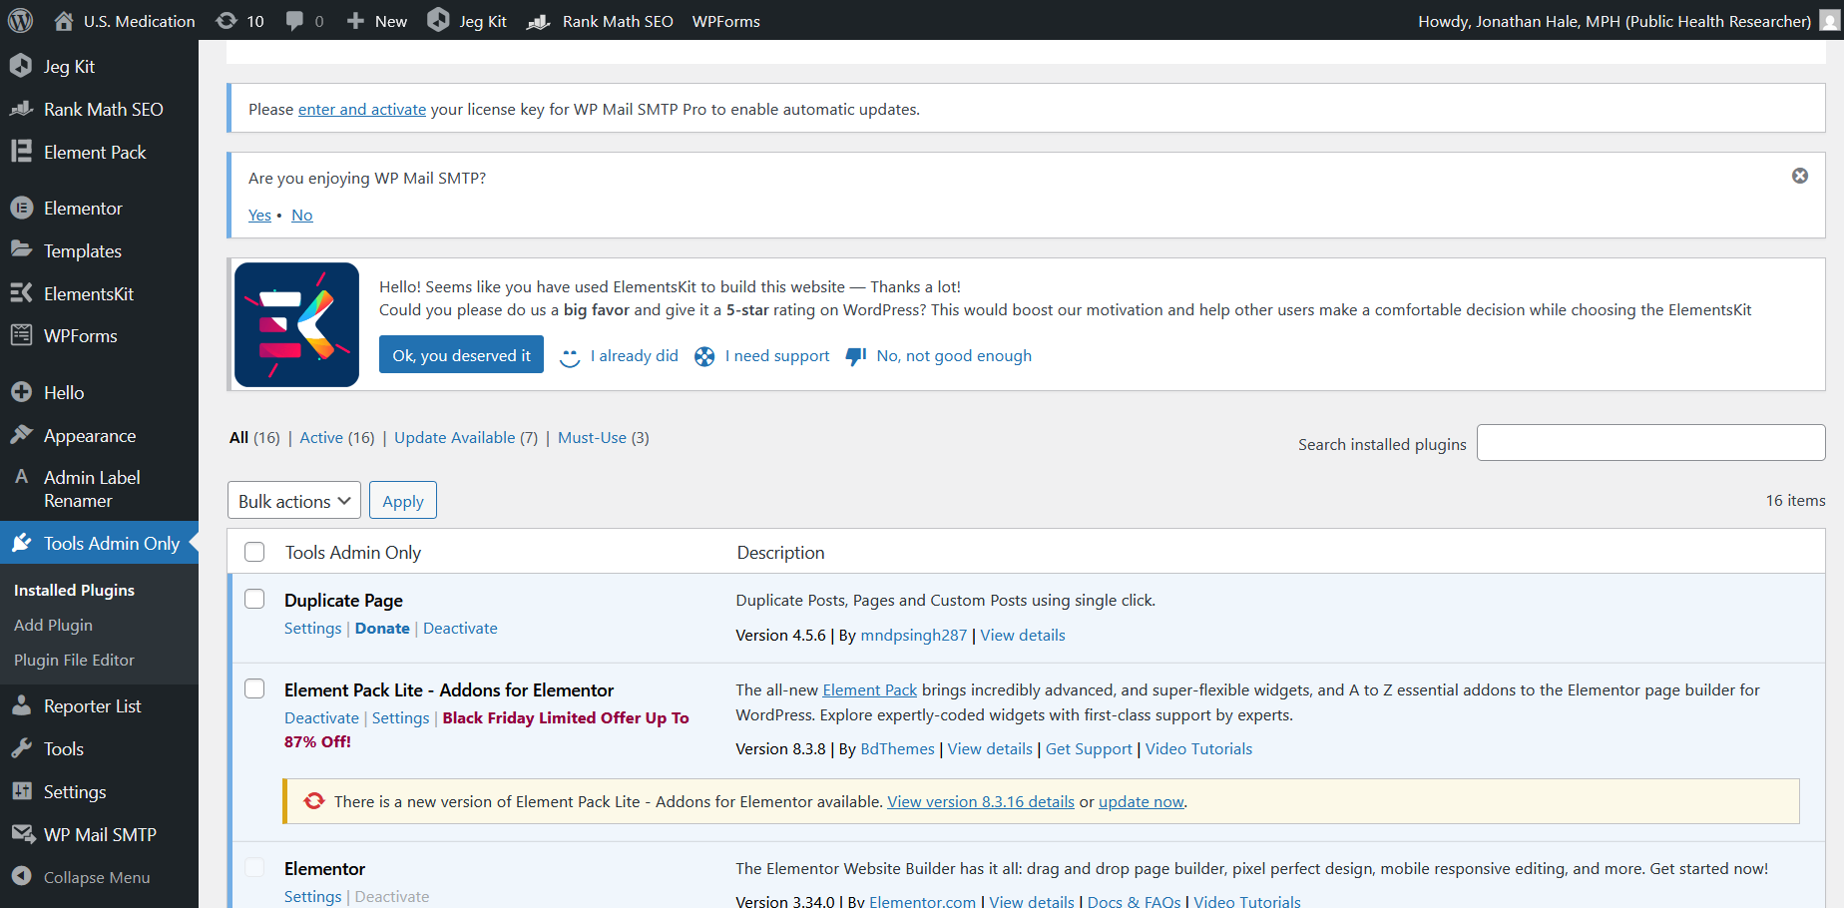The image size is (1844, 908).
Task: Collapse the admin sidebar menu
Action: [x=96, y=877]
